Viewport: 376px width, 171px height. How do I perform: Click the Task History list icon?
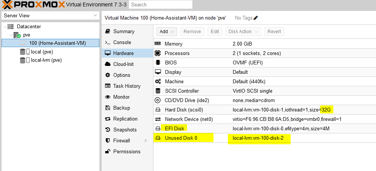tap(108, 86)
